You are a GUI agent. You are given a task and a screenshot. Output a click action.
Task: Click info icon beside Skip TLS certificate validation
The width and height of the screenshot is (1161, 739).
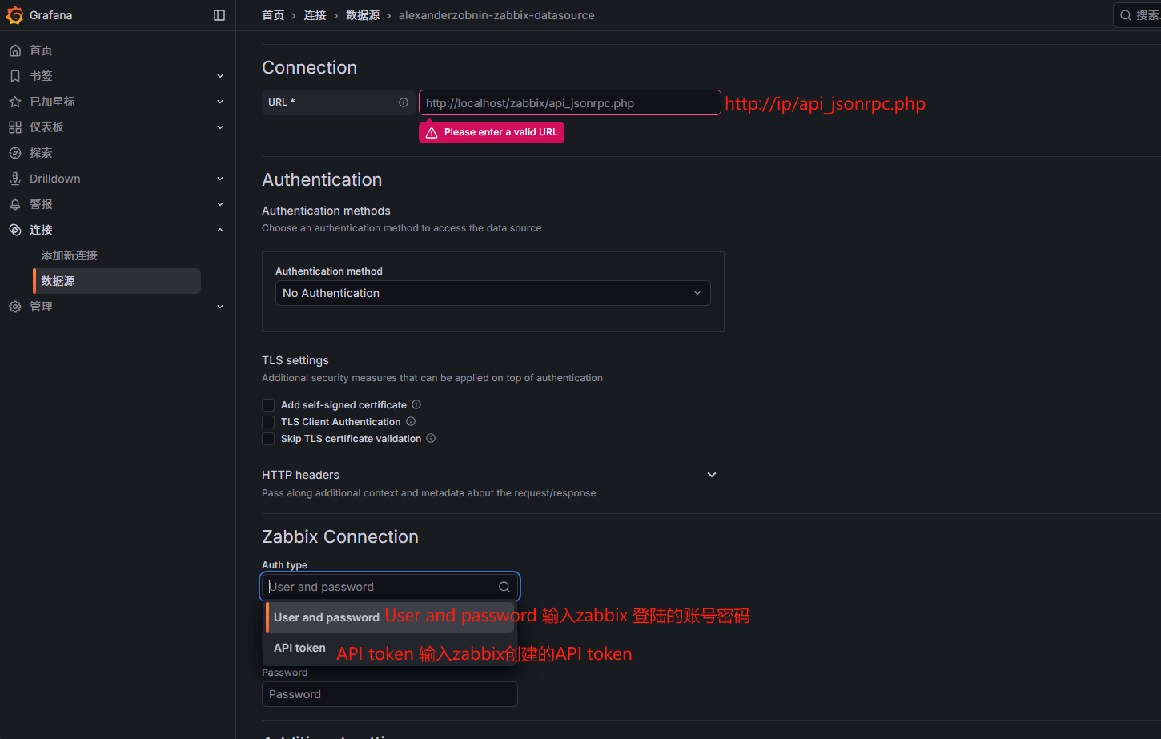tap(431, 438)
